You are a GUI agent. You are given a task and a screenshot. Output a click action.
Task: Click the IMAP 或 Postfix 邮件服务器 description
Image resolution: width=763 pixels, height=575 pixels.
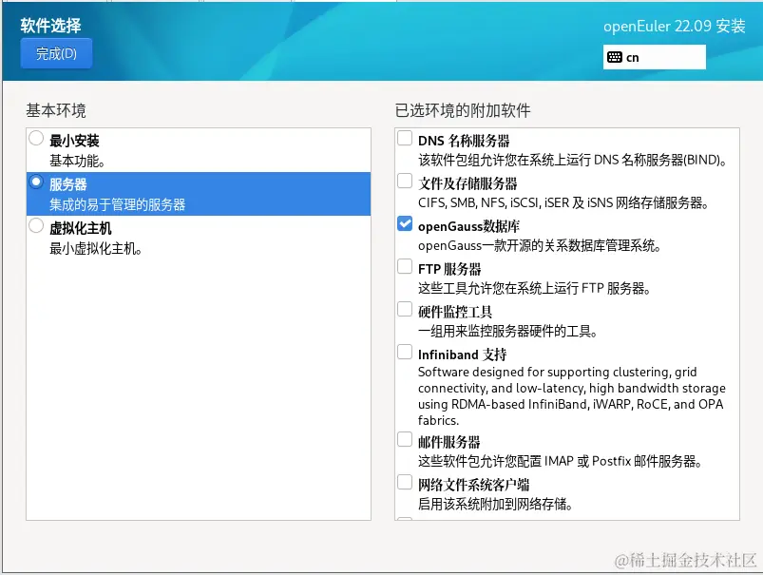point(560,461)
